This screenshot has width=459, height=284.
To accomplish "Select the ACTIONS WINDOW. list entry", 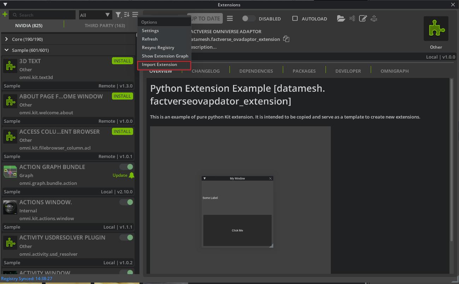I will pos(68,215).
